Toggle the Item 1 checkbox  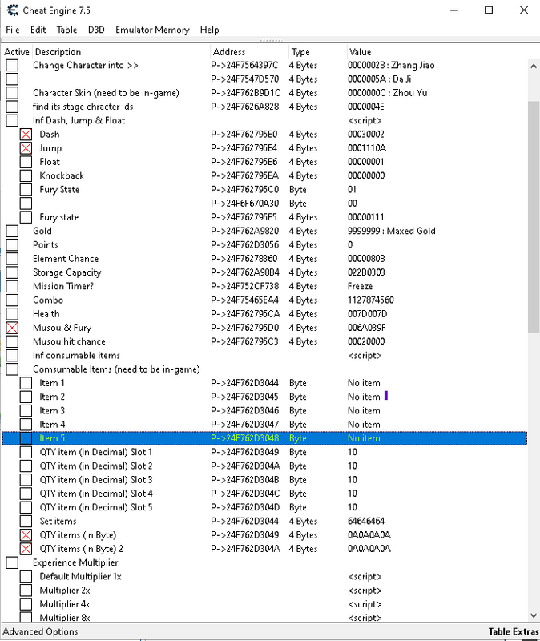point(26,383)
